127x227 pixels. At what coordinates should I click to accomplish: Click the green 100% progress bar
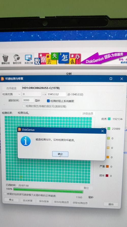tap(48, 190)
